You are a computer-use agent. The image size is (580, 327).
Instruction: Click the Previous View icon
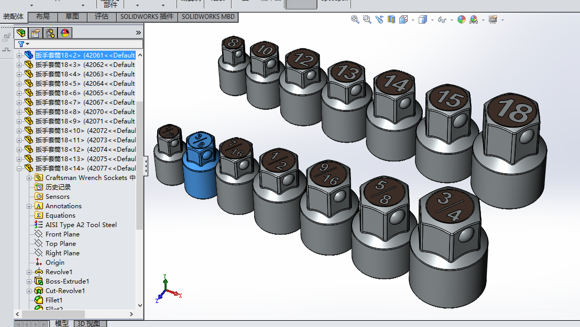coord(379,19)
